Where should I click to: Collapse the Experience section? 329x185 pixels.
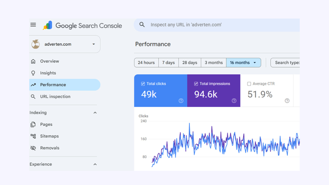pyautogui.click(x=95, y=164)
